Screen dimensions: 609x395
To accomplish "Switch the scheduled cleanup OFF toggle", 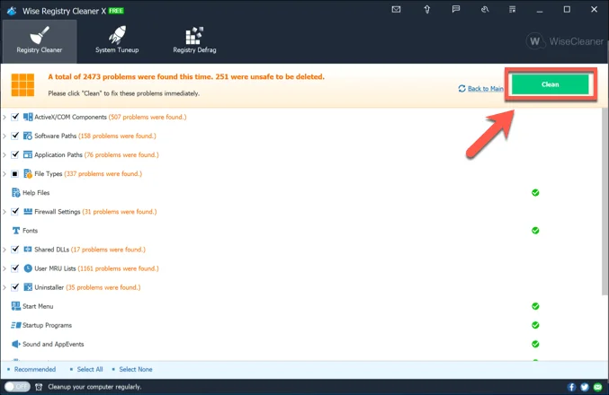I will click(x=17, y=387).
